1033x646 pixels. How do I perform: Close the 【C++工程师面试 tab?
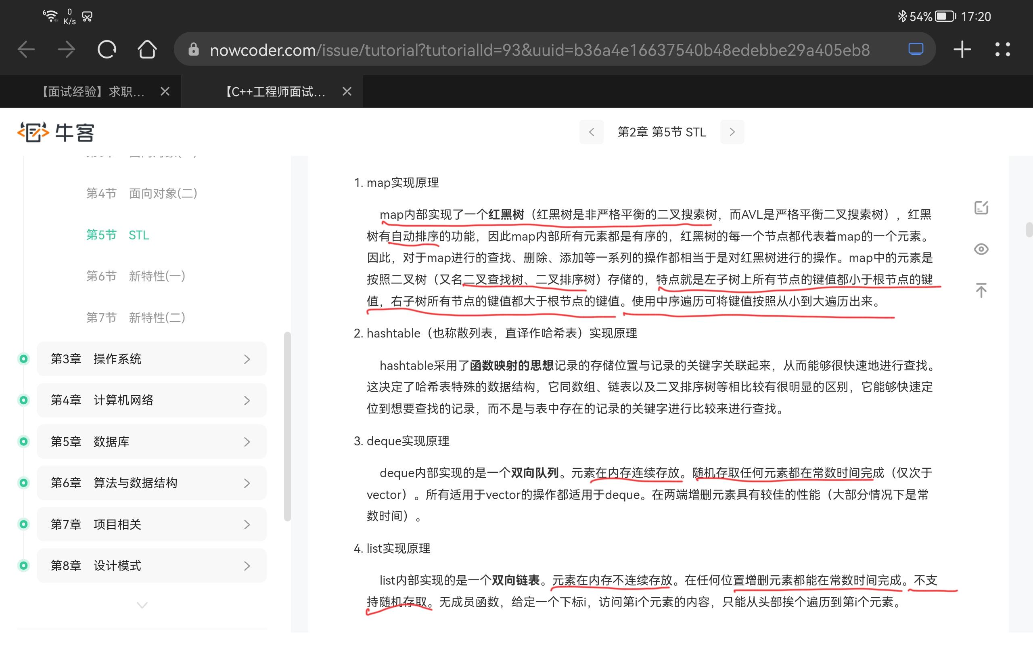click(347, 91)
